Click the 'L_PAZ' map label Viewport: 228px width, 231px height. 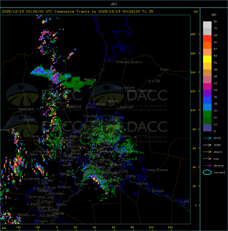click(x=185, y=202)
